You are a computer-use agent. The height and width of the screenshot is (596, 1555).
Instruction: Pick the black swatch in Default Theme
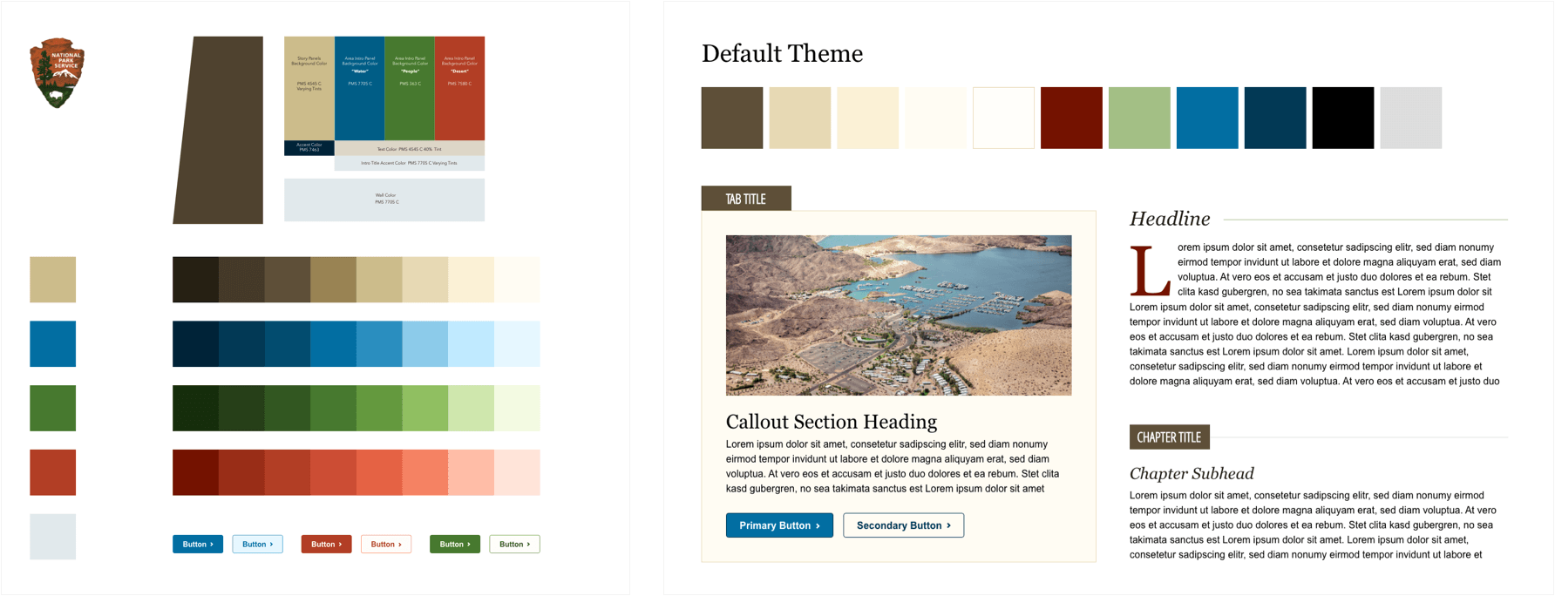pos(1343,118)
